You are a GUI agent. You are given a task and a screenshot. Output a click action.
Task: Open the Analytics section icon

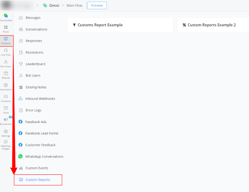[x=6, y=39]
